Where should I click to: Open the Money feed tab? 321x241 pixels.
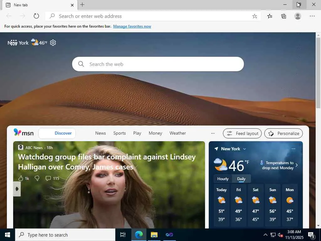[x=155, y=133]
